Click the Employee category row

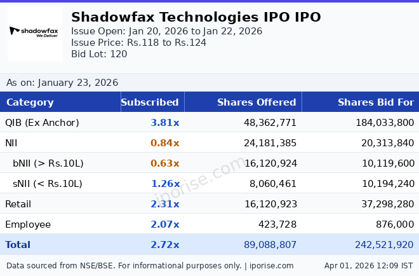click(28, 224)
